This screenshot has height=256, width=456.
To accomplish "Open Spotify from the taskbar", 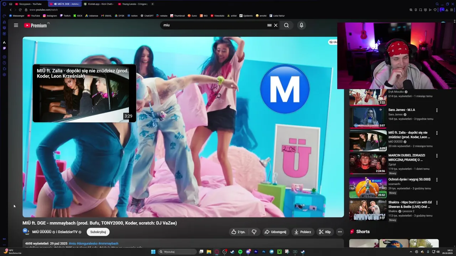I will click(x=240, y=252).
